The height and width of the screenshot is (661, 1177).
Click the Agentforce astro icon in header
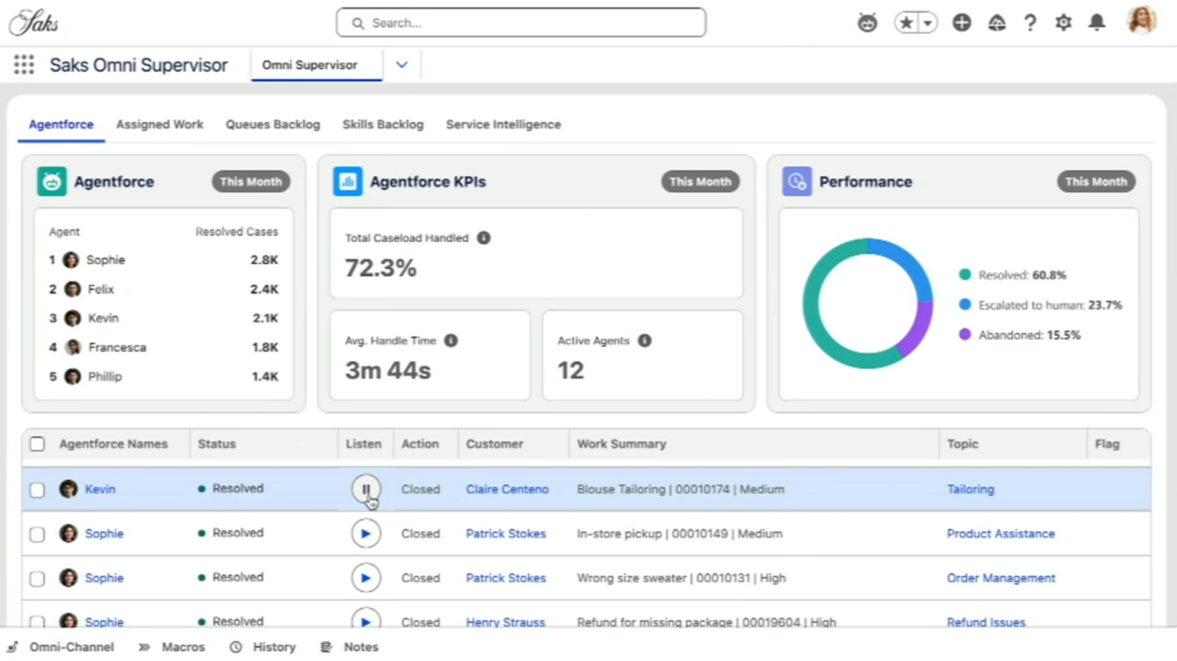pos(867,23)
